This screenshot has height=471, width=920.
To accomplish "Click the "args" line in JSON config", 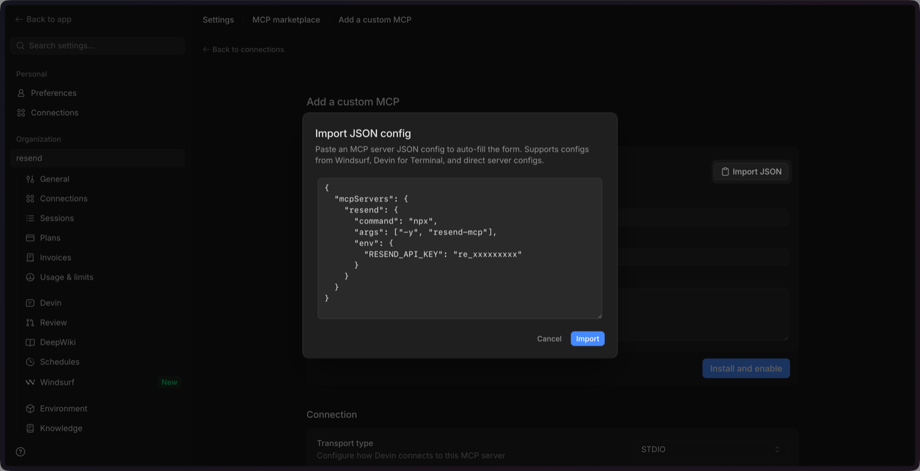I will pos(426,232).
